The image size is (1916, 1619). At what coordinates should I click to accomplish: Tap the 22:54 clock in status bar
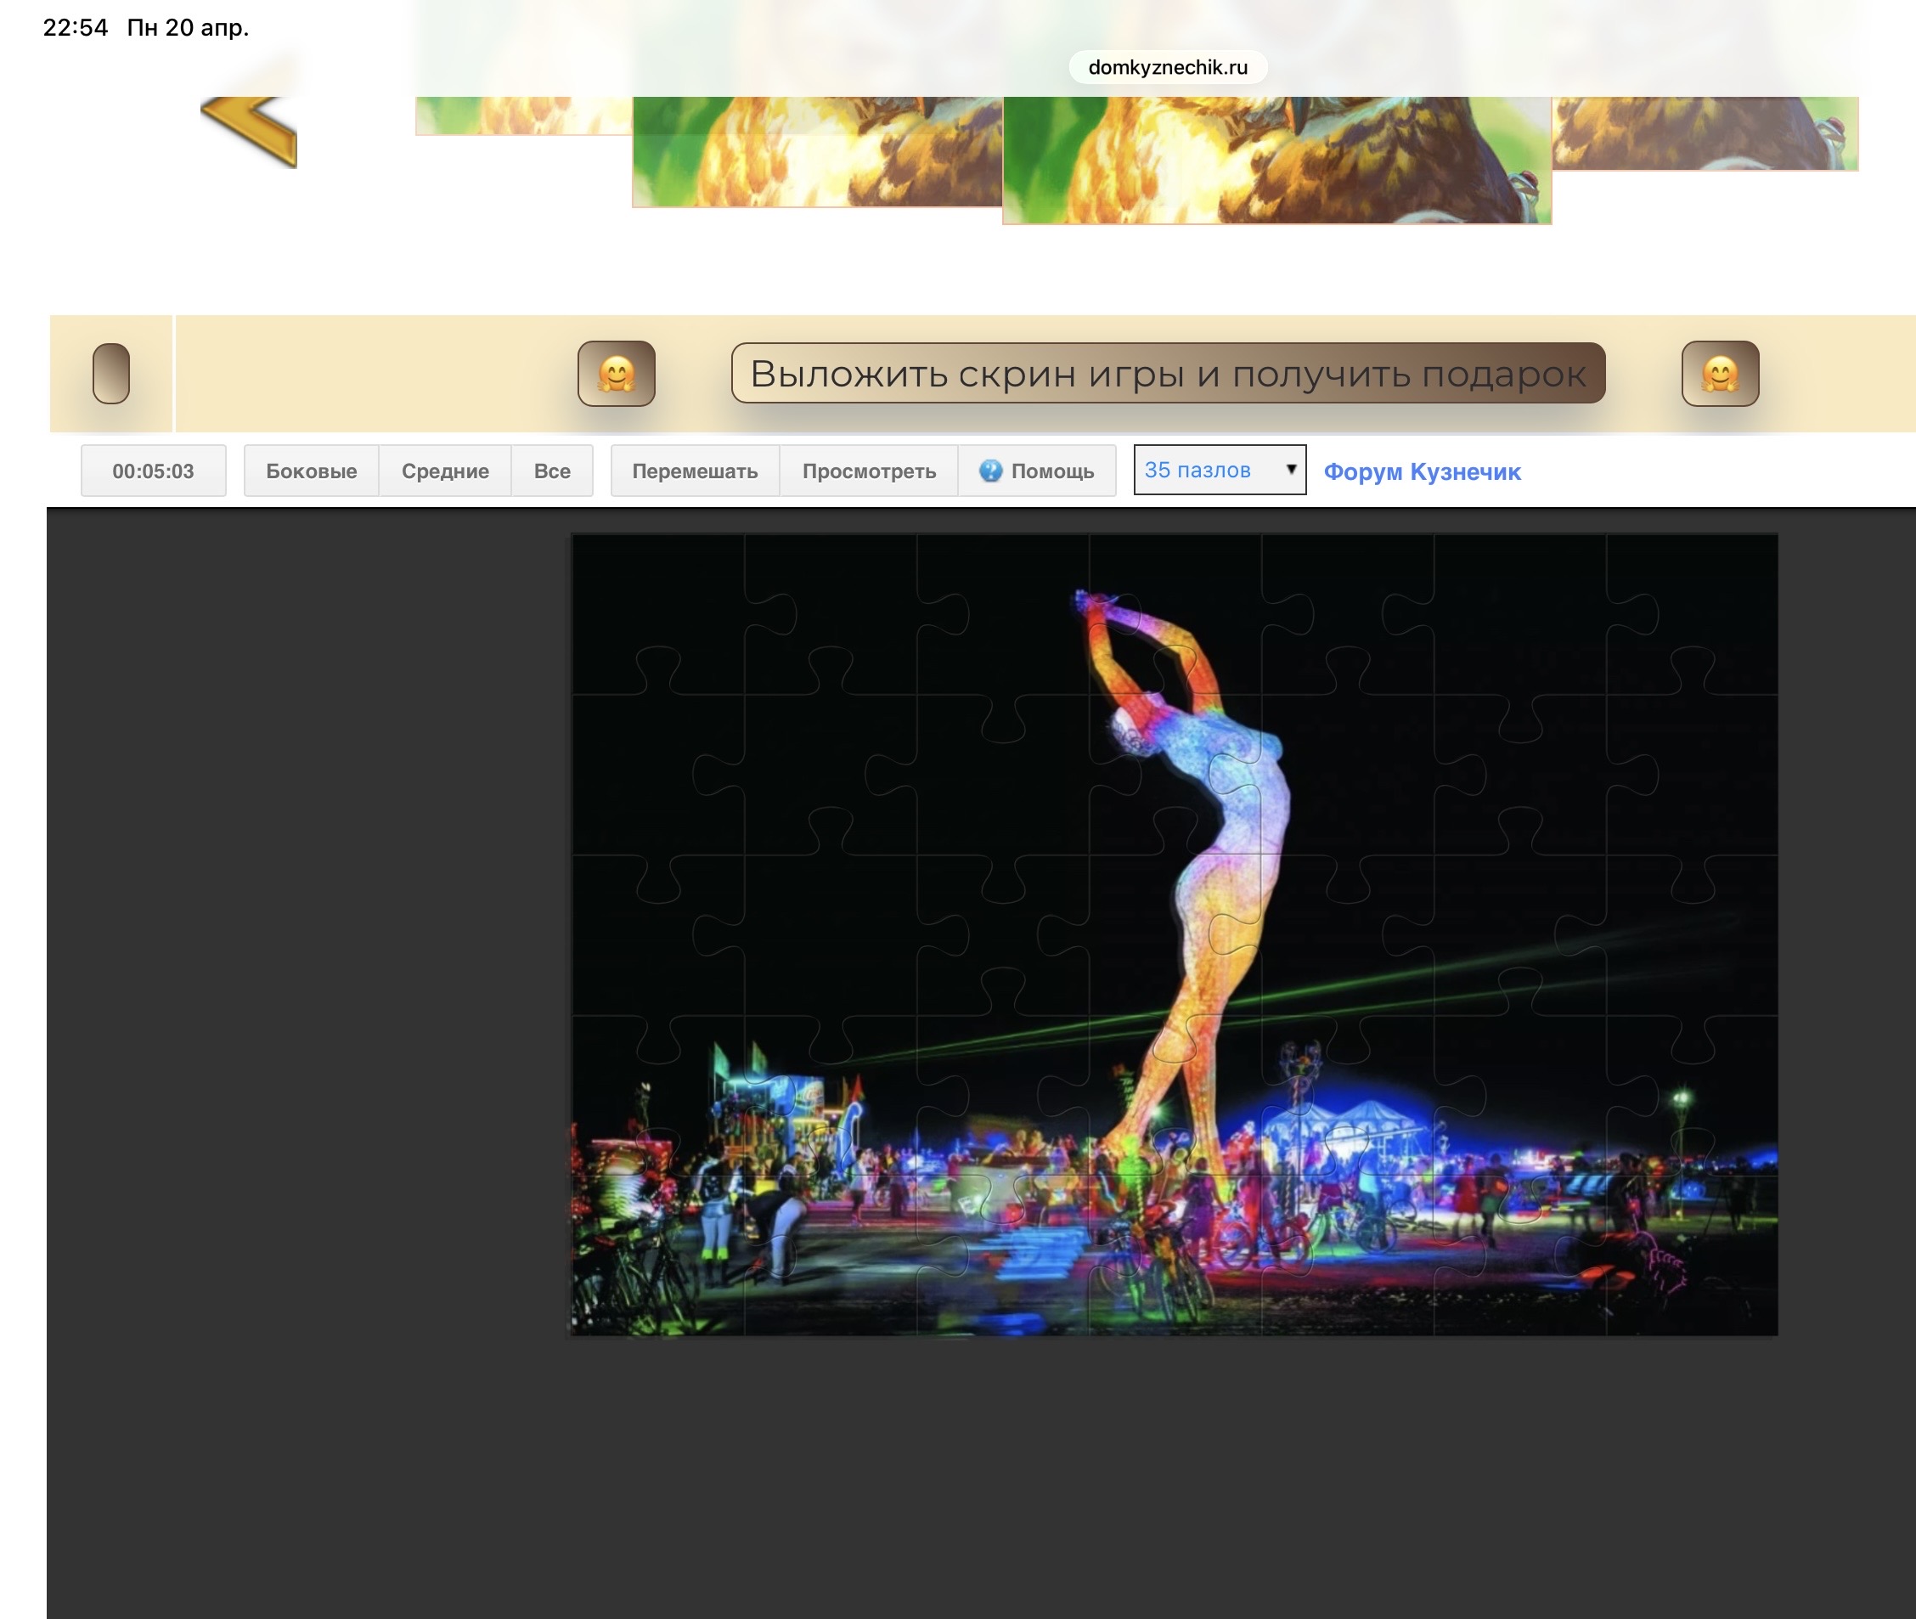point(76,27)
